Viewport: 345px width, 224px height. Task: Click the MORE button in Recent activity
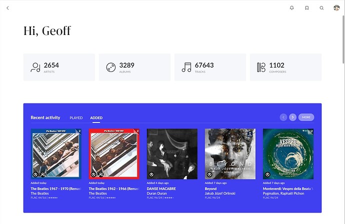(306, 117)
